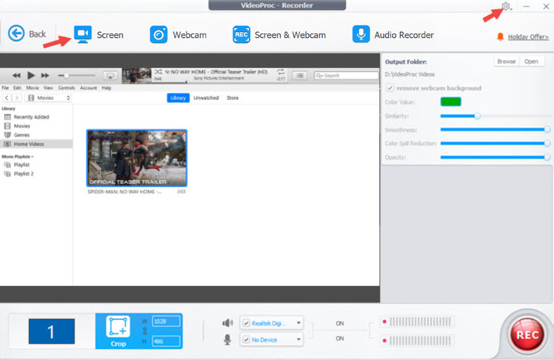Open the Audio Recorder microphone icon
Screen dimensions: 554x360
pyautogui.click(x=361, y=34)
